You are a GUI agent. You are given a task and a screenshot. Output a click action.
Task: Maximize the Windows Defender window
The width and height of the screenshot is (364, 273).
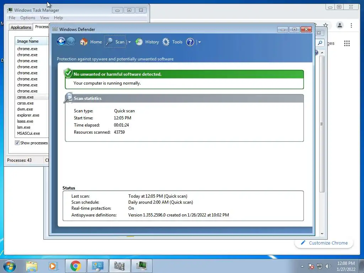294,30
